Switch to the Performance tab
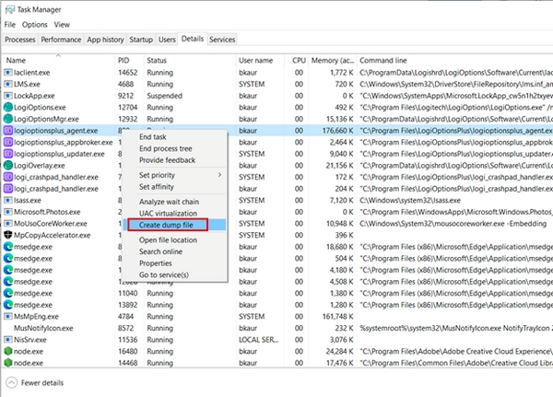 coord(61,40)
